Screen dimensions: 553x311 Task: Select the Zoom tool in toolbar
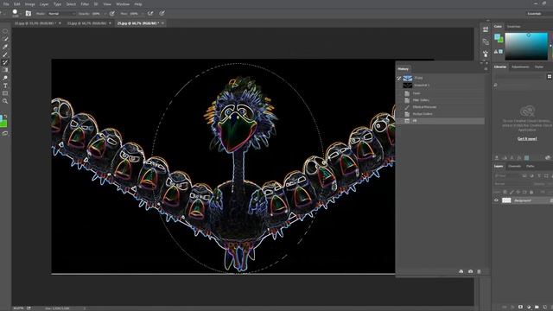5,101
